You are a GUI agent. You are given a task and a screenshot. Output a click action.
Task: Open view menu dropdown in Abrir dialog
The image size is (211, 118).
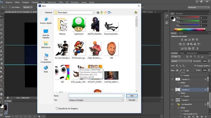pyautogui.click(x=109, y=12)
